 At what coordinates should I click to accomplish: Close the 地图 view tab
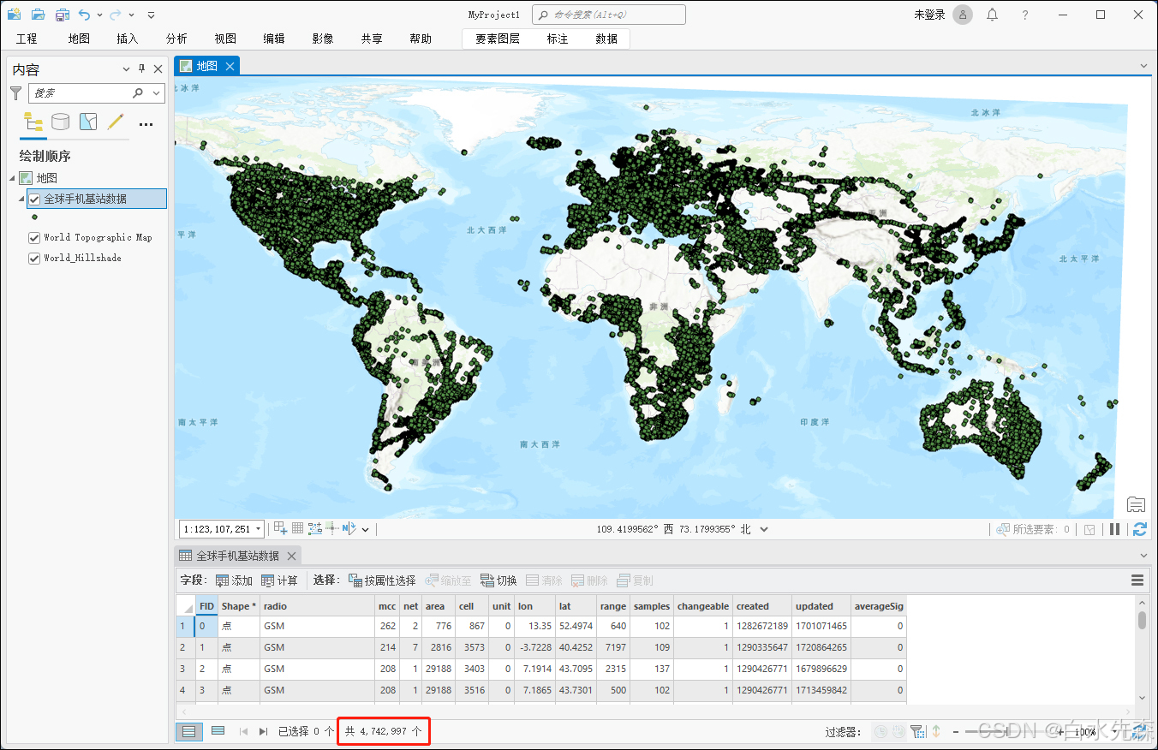(x=230, y=66)
